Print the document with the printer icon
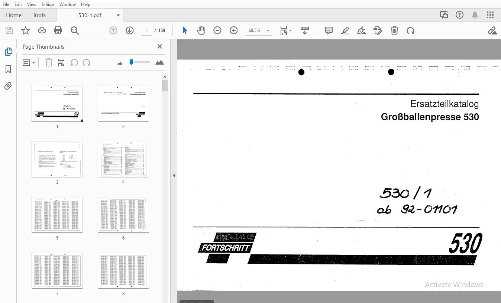 58,31
